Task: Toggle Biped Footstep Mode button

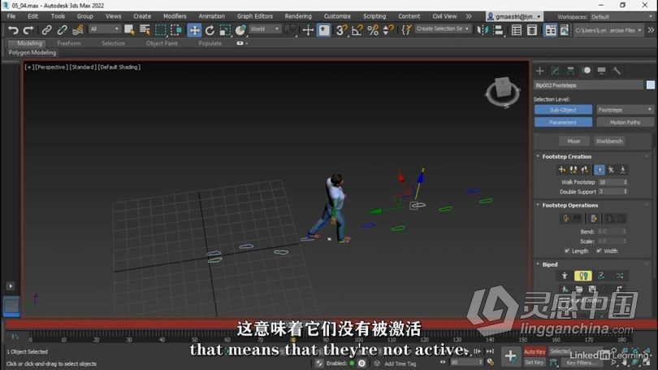Action: pos(583,276)
